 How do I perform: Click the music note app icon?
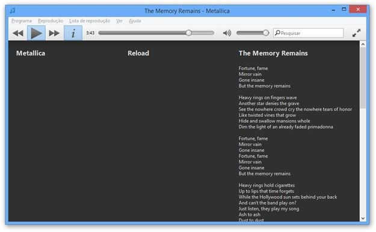(13, 11)
